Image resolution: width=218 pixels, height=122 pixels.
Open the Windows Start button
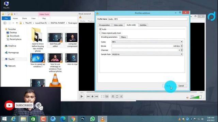(4, 119)
